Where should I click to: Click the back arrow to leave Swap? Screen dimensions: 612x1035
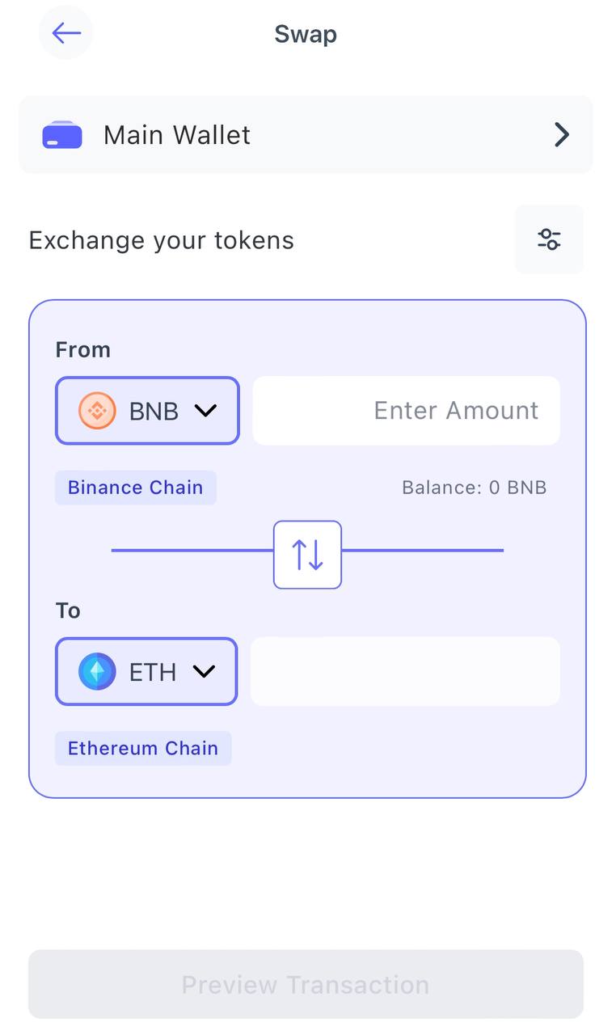click(x=65, y=33)
